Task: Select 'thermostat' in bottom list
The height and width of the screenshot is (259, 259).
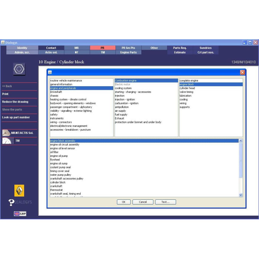Action: (144, 190)
